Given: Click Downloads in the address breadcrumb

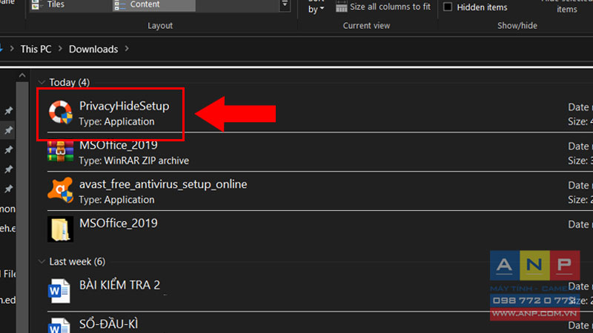Looking at the screenshot, I should [x=93, y=49].
